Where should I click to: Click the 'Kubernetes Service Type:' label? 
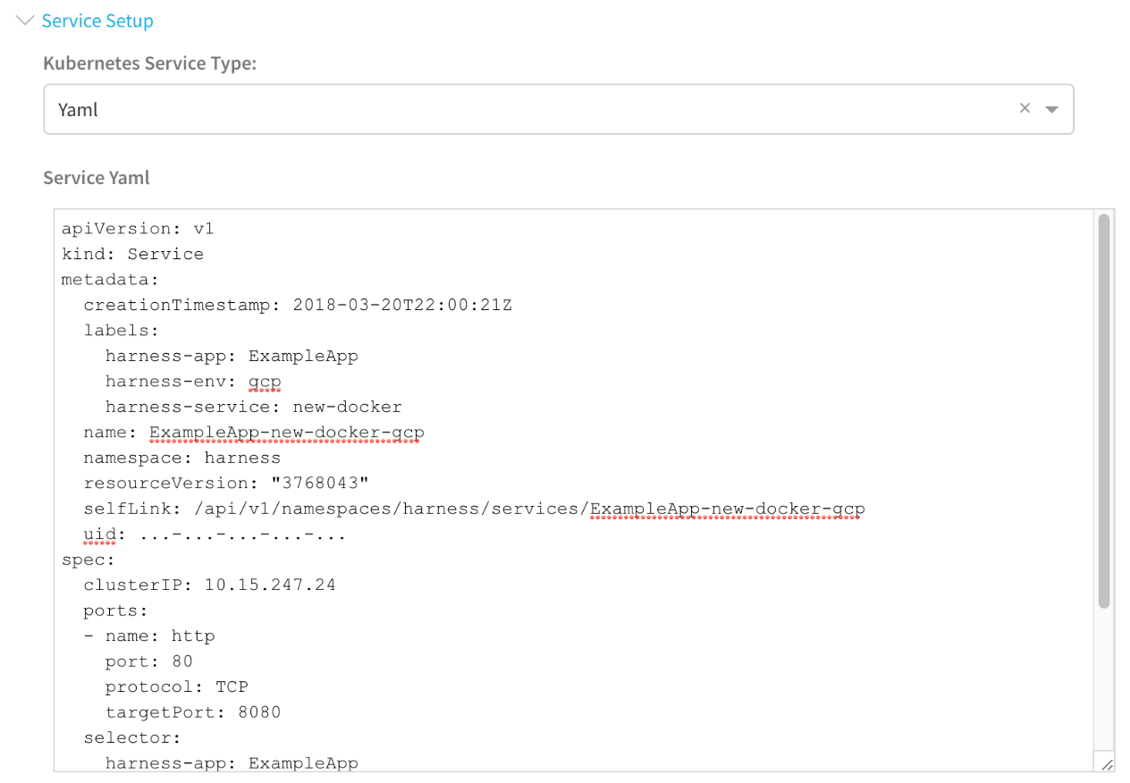pyautogui.click(x=150, y=63)
